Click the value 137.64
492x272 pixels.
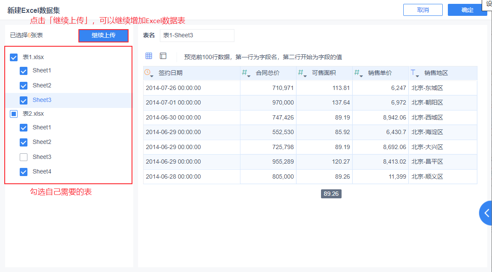(x=341, y=102)
